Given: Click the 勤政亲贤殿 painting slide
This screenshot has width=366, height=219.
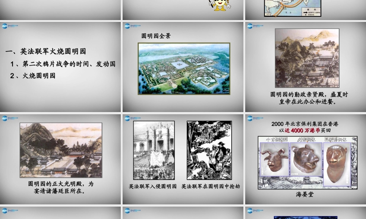Looking at the screenshot, I should 306,67.
